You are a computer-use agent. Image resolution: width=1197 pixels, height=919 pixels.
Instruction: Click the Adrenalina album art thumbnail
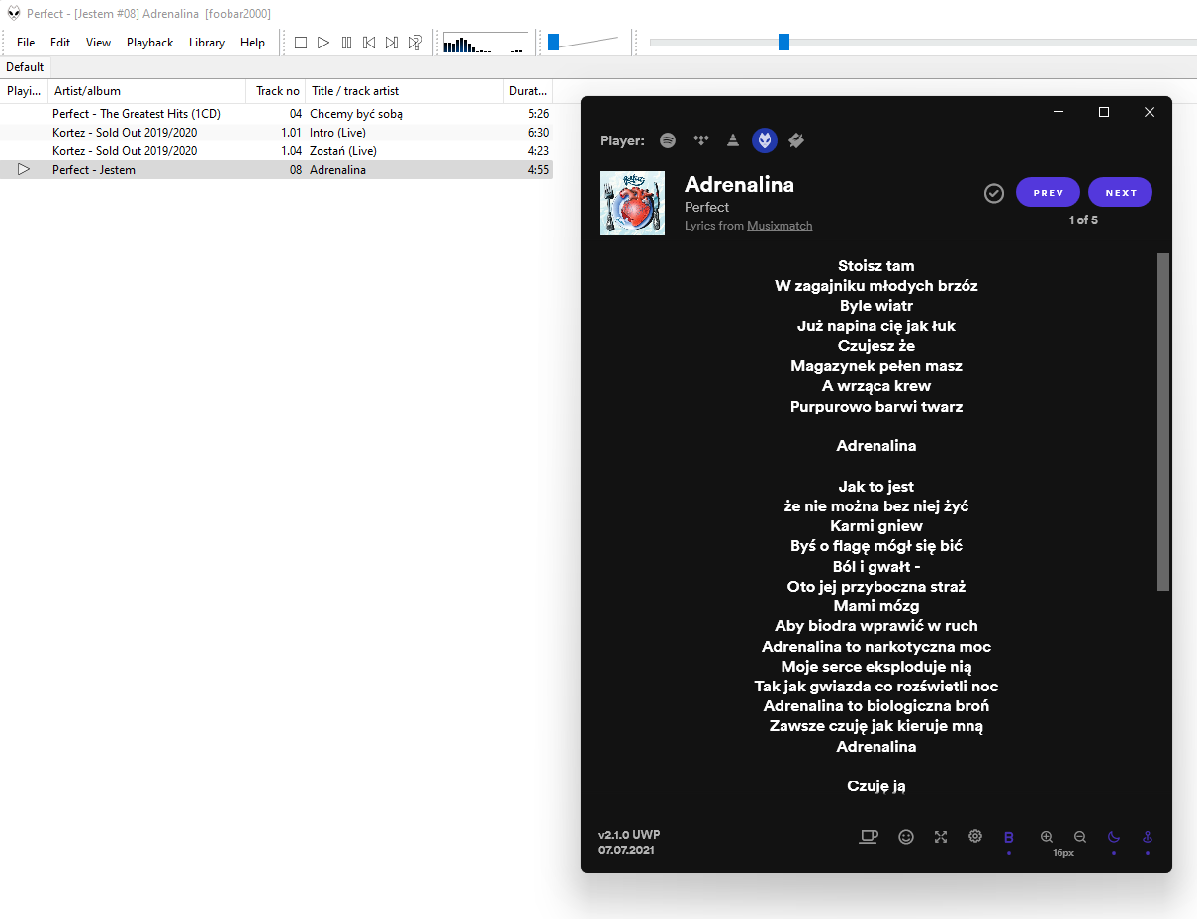click(632, 203)
